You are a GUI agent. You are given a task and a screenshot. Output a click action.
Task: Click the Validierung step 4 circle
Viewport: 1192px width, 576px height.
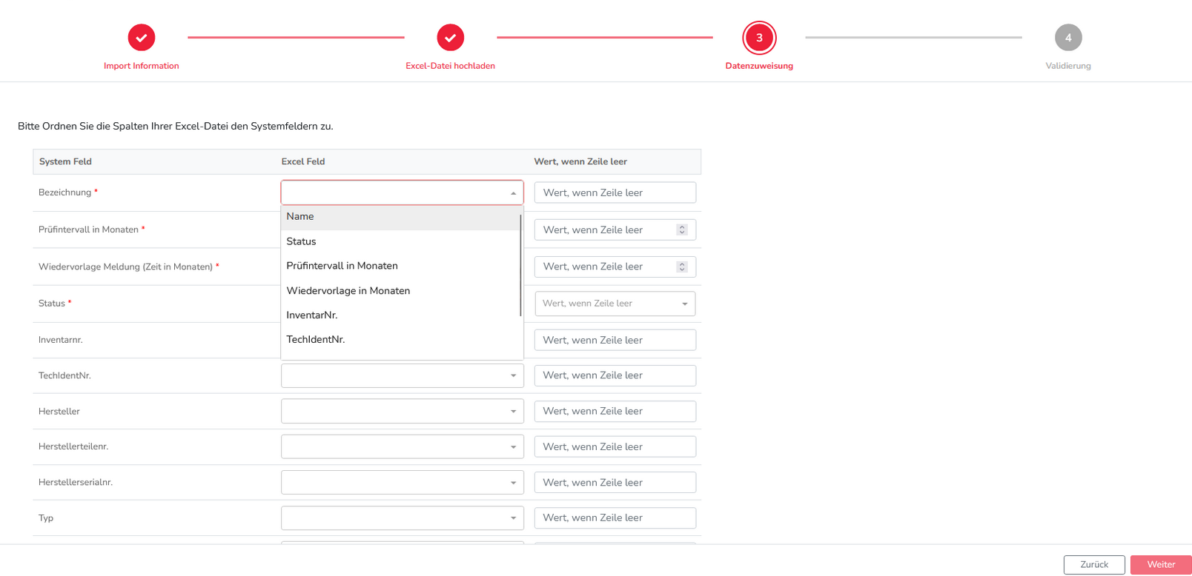pos(1068,38)
